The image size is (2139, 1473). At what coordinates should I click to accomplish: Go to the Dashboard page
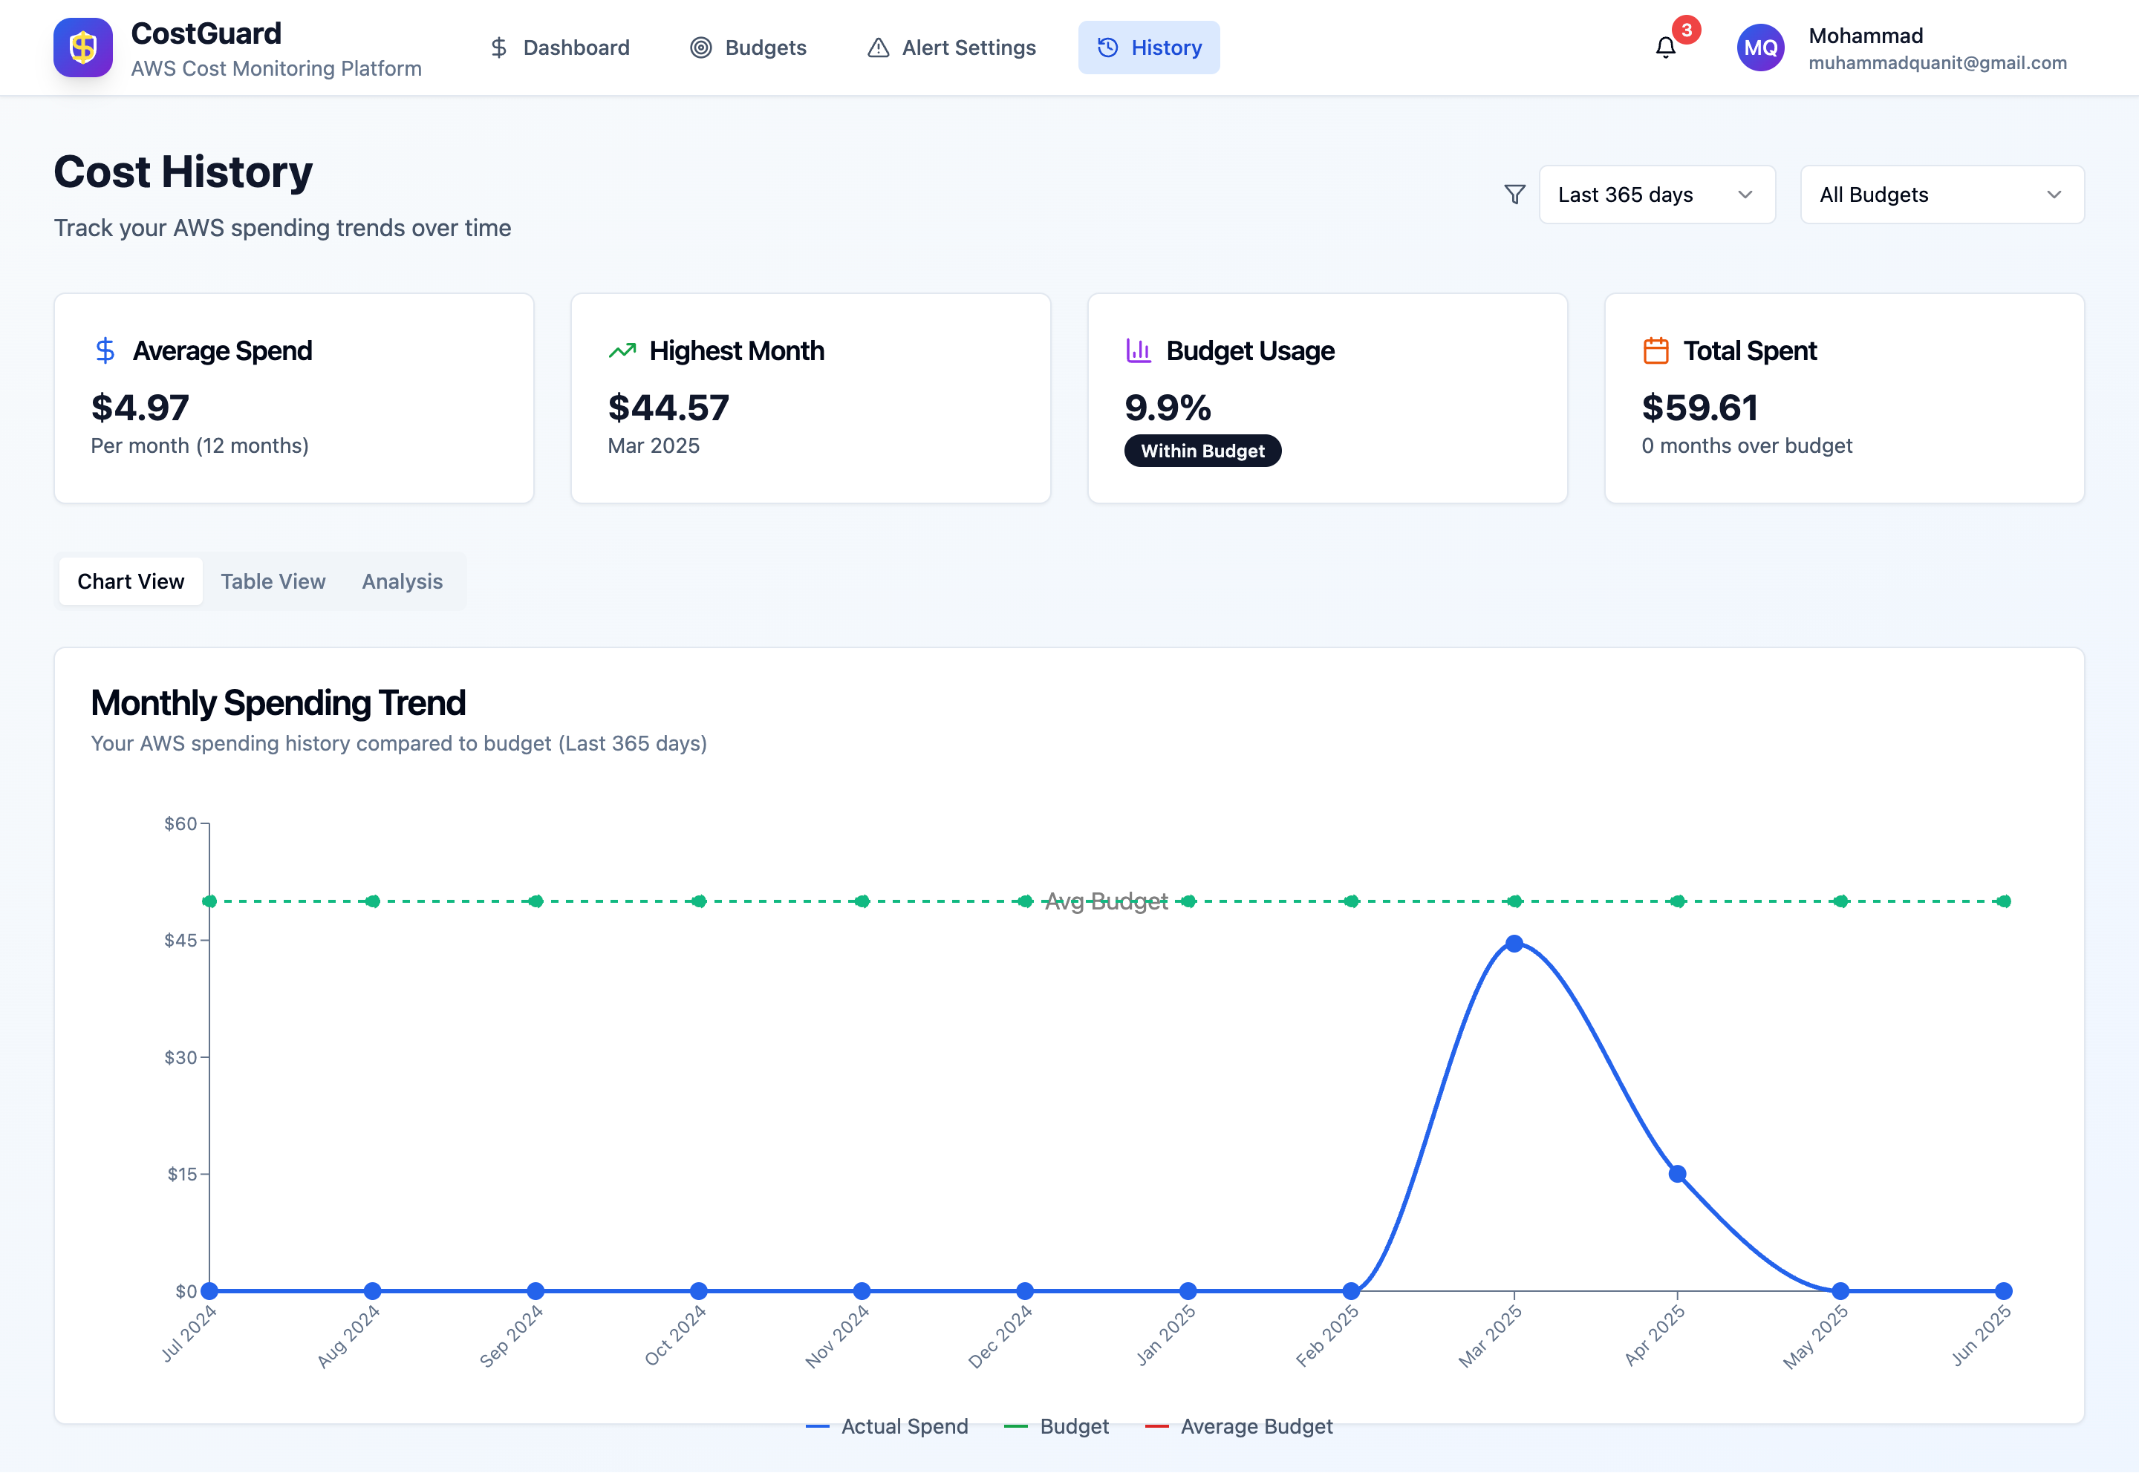(559, 48)
